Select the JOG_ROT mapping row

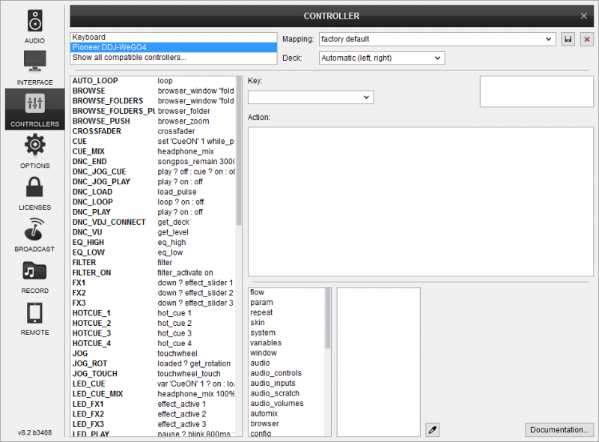coord(153,363)
